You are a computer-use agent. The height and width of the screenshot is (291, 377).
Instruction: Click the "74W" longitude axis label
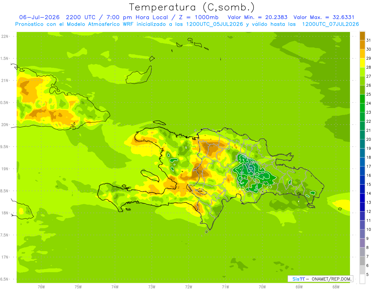[x=115, y=287]
